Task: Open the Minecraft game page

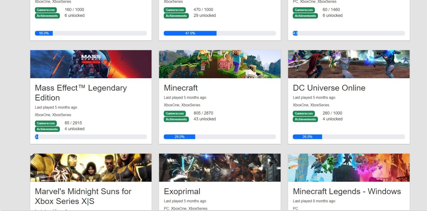Action: [x=181, y=88]
